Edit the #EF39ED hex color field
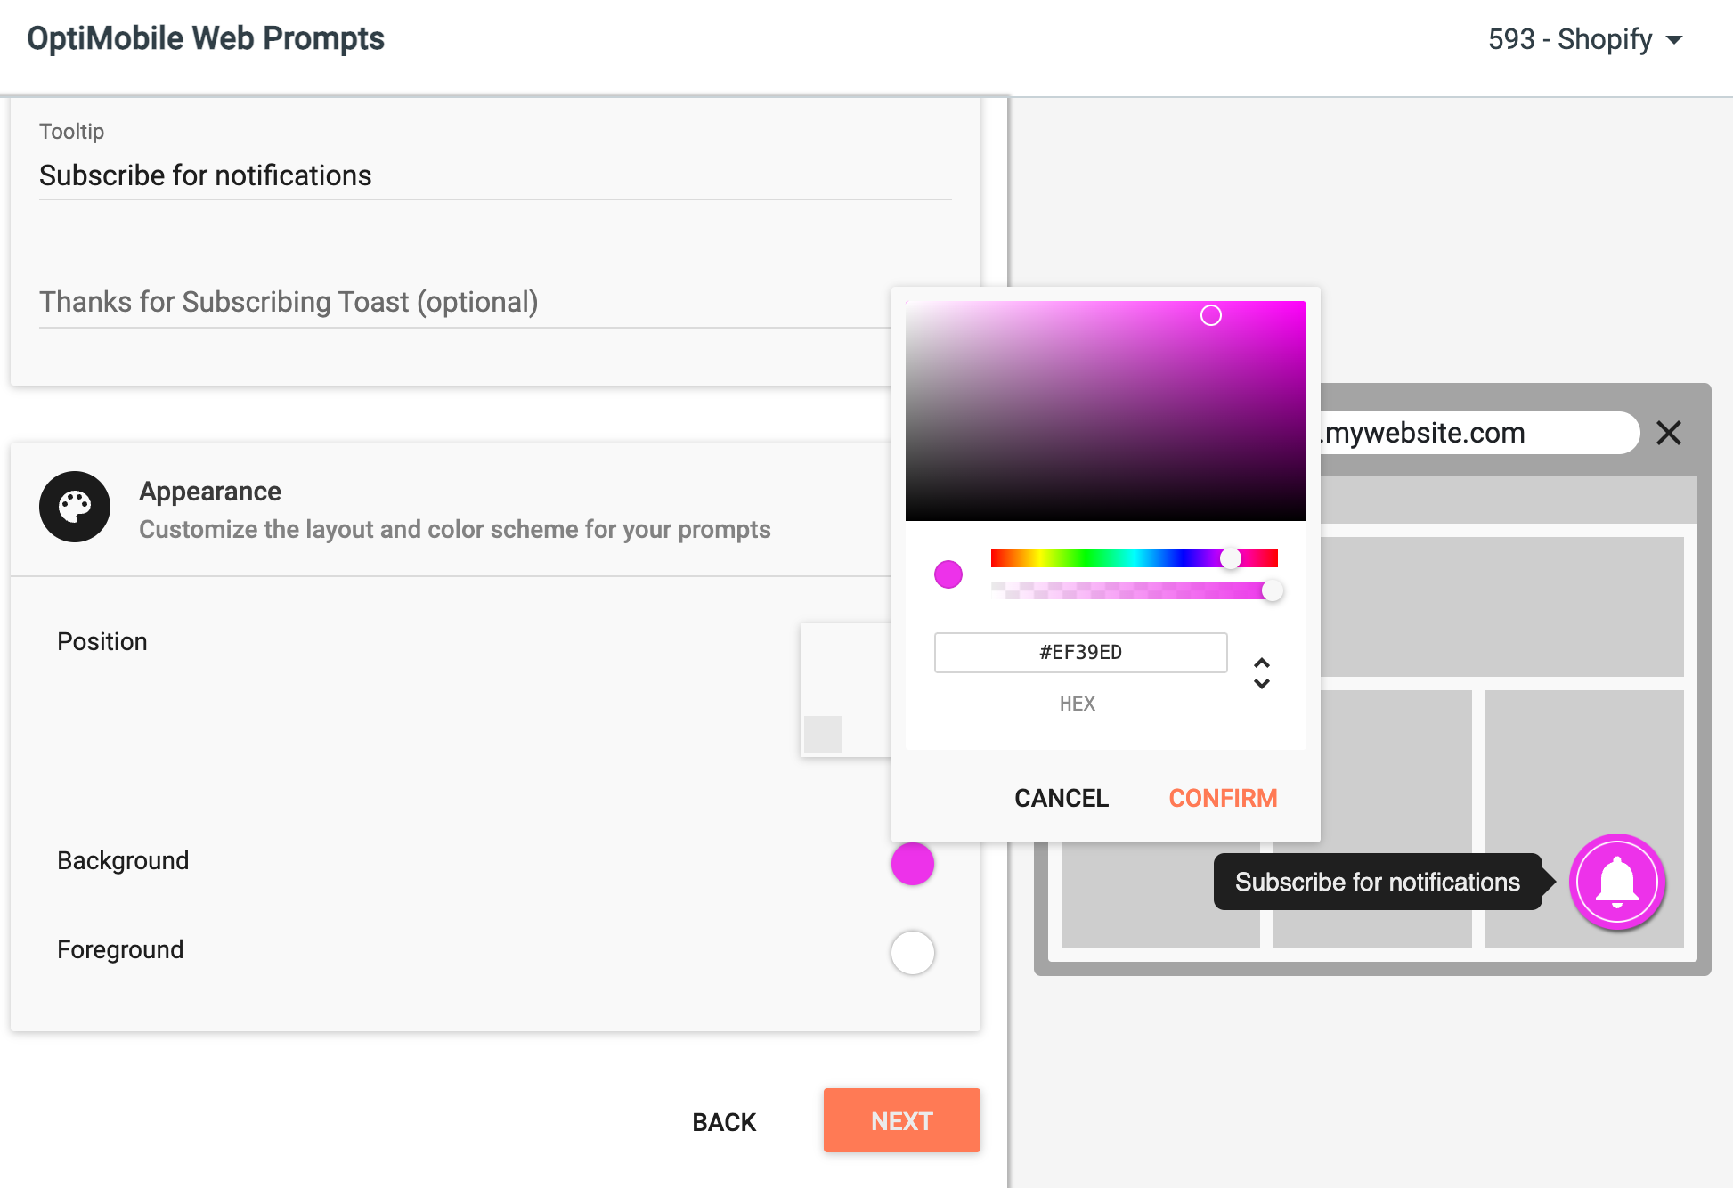 point(1081,653)
